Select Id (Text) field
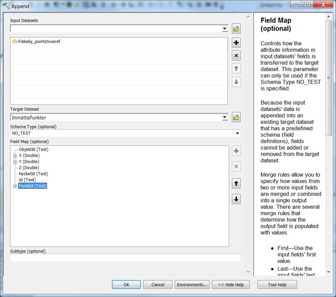336x297 pixels. (27, 180)
